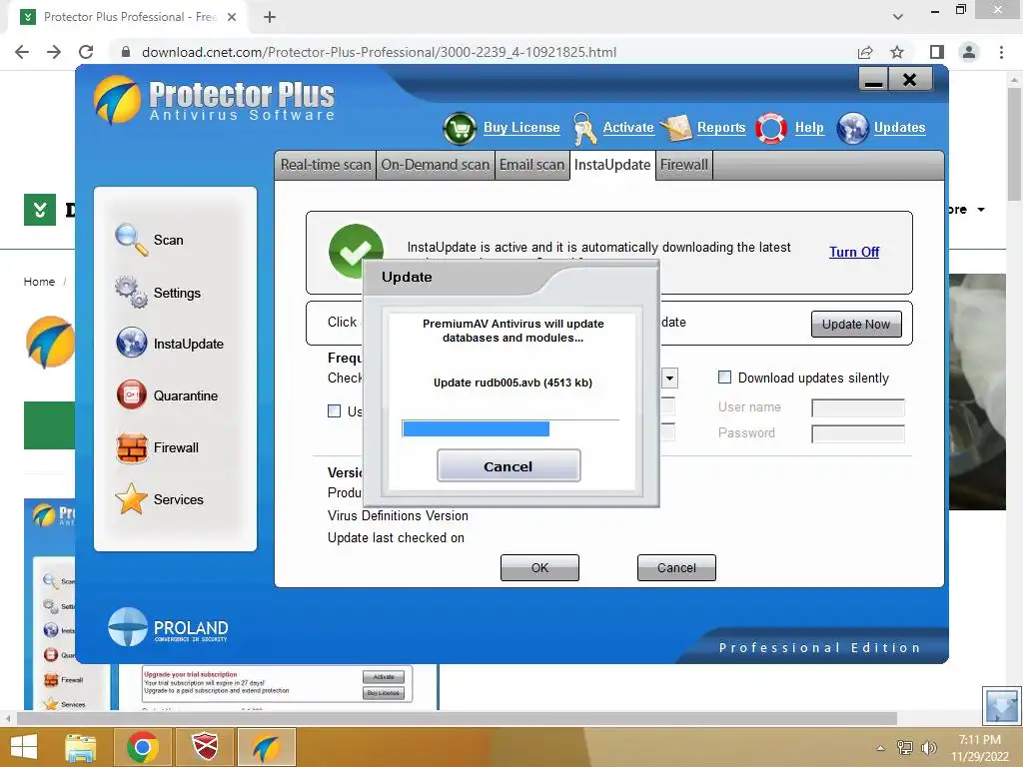Screen dimensions: 1023x767
Task: Expand the 'ore' dropdown on CNET page
Action: (981, 210)
